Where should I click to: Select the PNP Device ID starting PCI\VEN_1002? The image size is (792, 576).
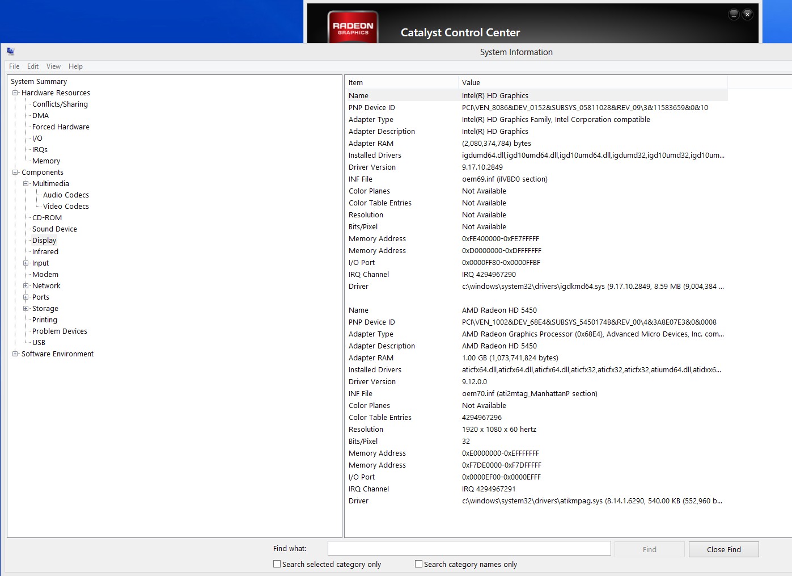pyautogui.click(x=589, y=322)
